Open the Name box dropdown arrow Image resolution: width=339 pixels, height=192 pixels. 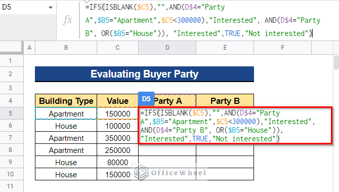(51, 8)
